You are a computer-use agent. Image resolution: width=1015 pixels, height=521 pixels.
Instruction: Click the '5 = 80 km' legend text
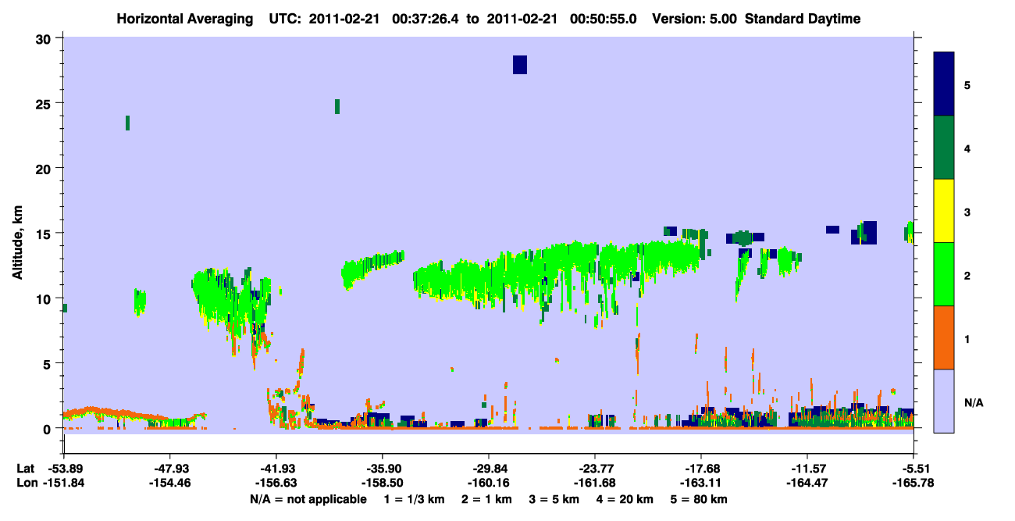click(699, 499)
